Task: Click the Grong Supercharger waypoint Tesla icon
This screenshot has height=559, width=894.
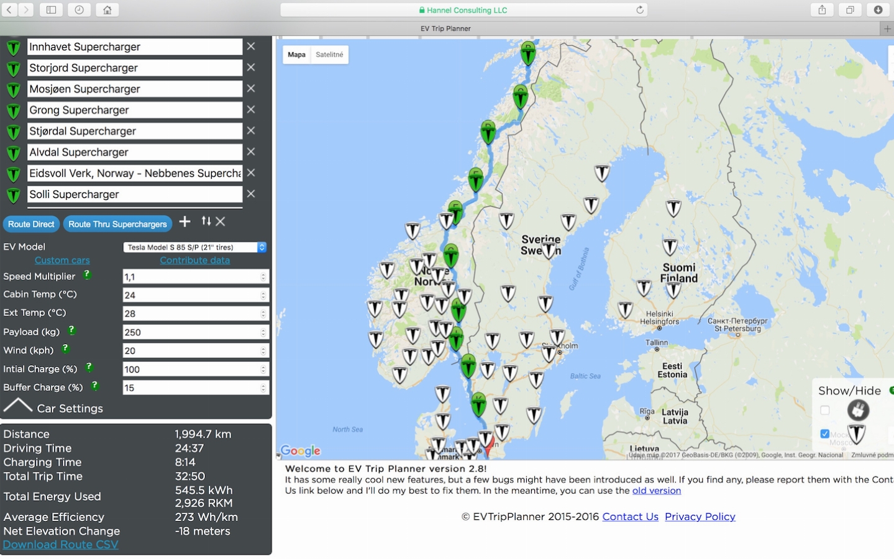Action: coord(13,111)
